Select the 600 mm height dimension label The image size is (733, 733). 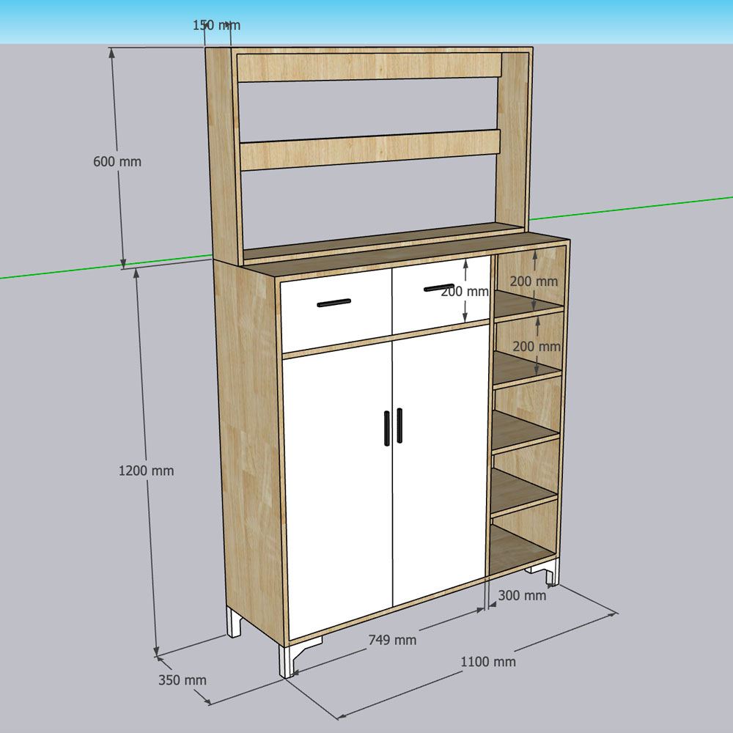117,162
